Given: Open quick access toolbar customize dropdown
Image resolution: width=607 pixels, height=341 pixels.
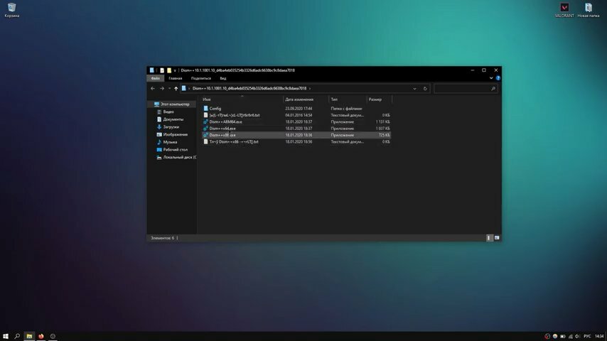Looking at the screenshot, I should 175,70.
